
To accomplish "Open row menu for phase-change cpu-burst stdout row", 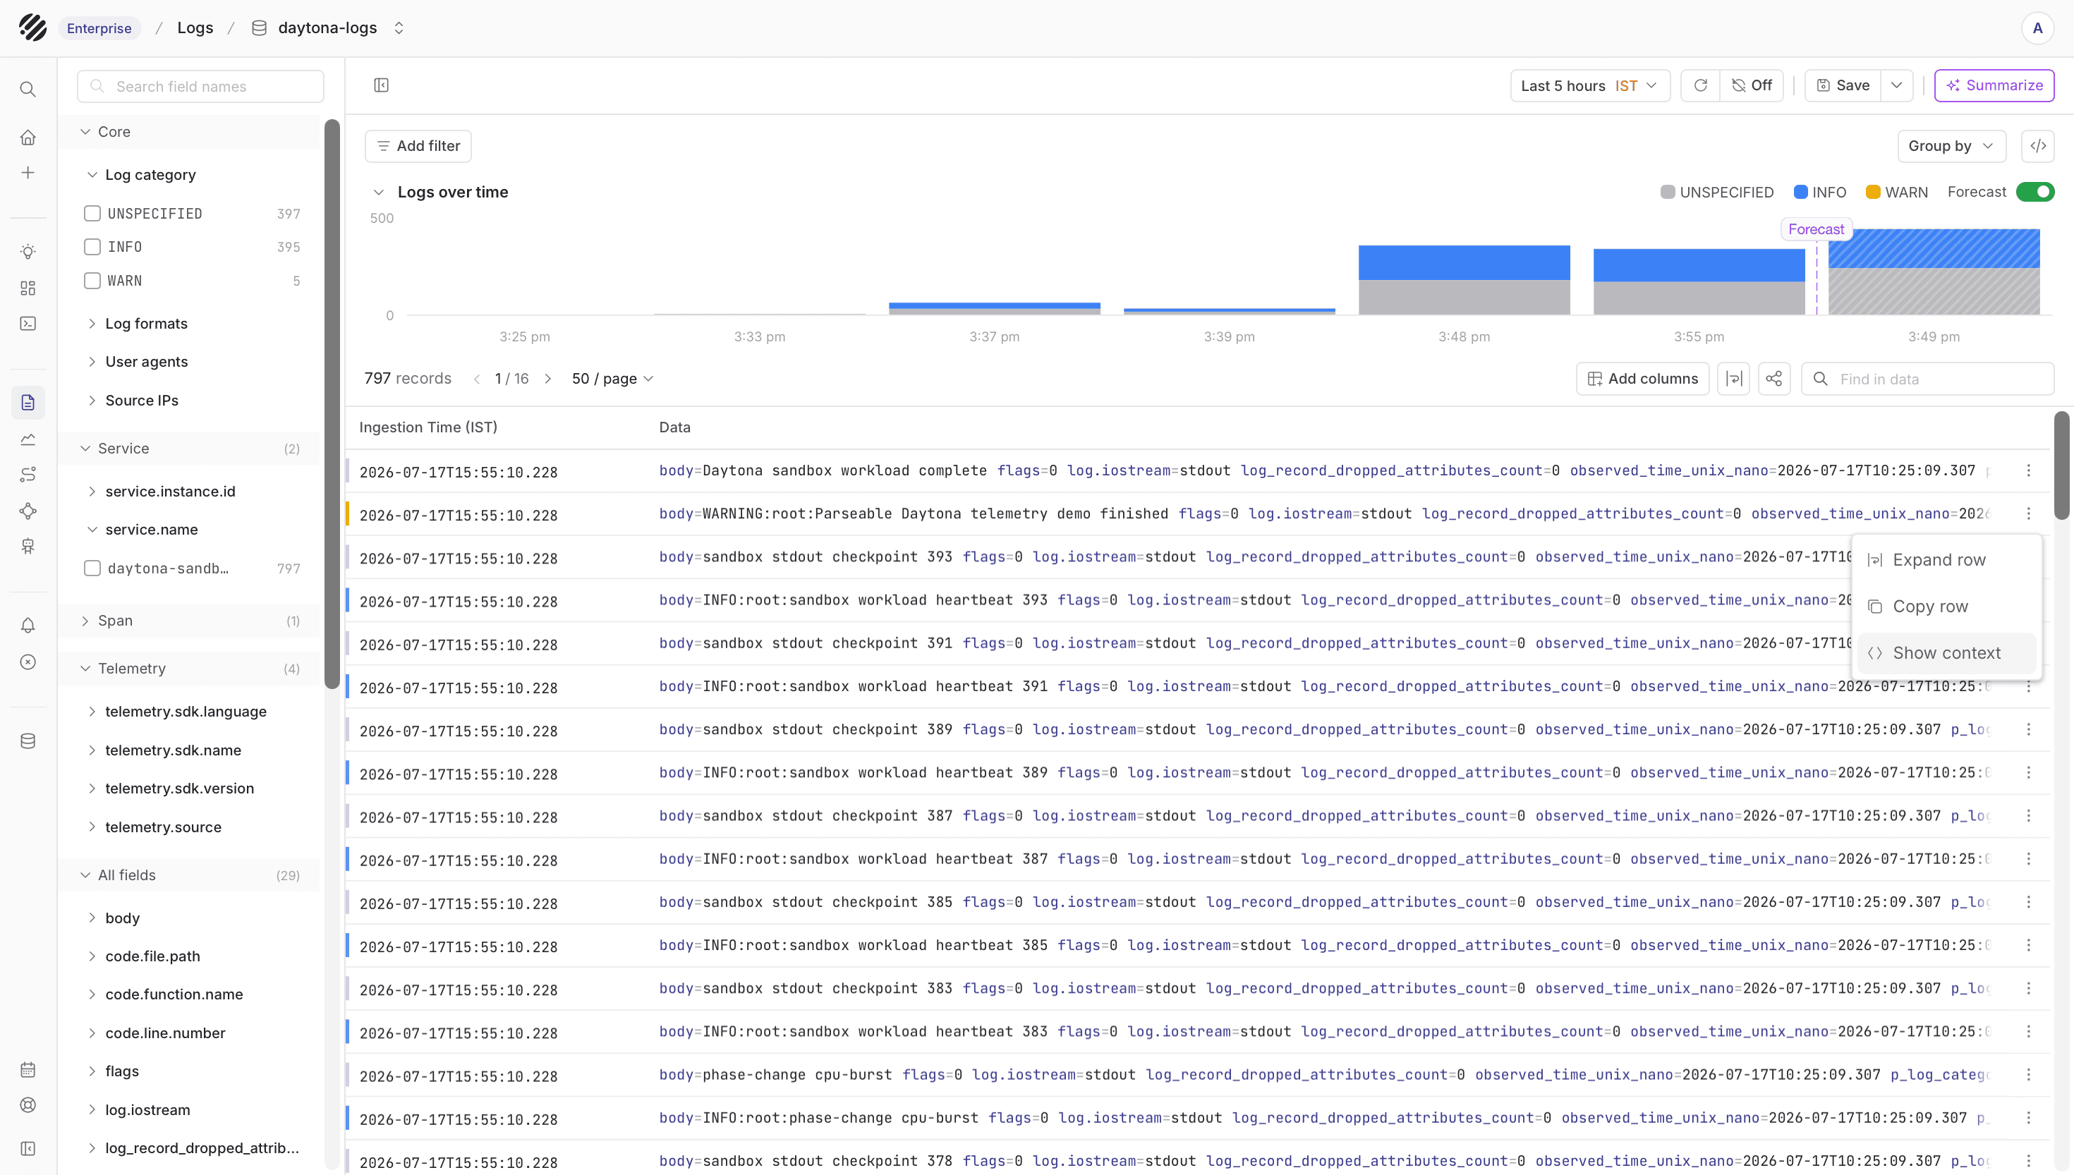I will pos(2029,1075).
